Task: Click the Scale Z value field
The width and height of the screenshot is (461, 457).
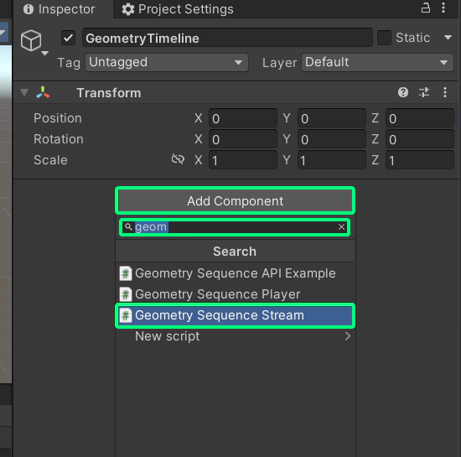Action: tap(420, 160)
